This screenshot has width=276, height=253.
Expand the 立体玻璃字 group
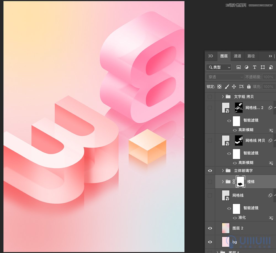tap(223, 171)
